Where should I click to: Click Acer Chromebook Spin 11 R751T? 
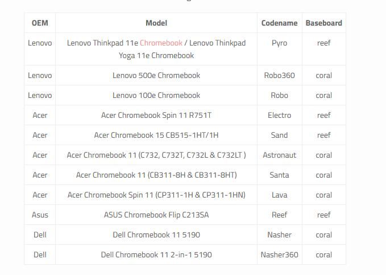tap(156, 115)
